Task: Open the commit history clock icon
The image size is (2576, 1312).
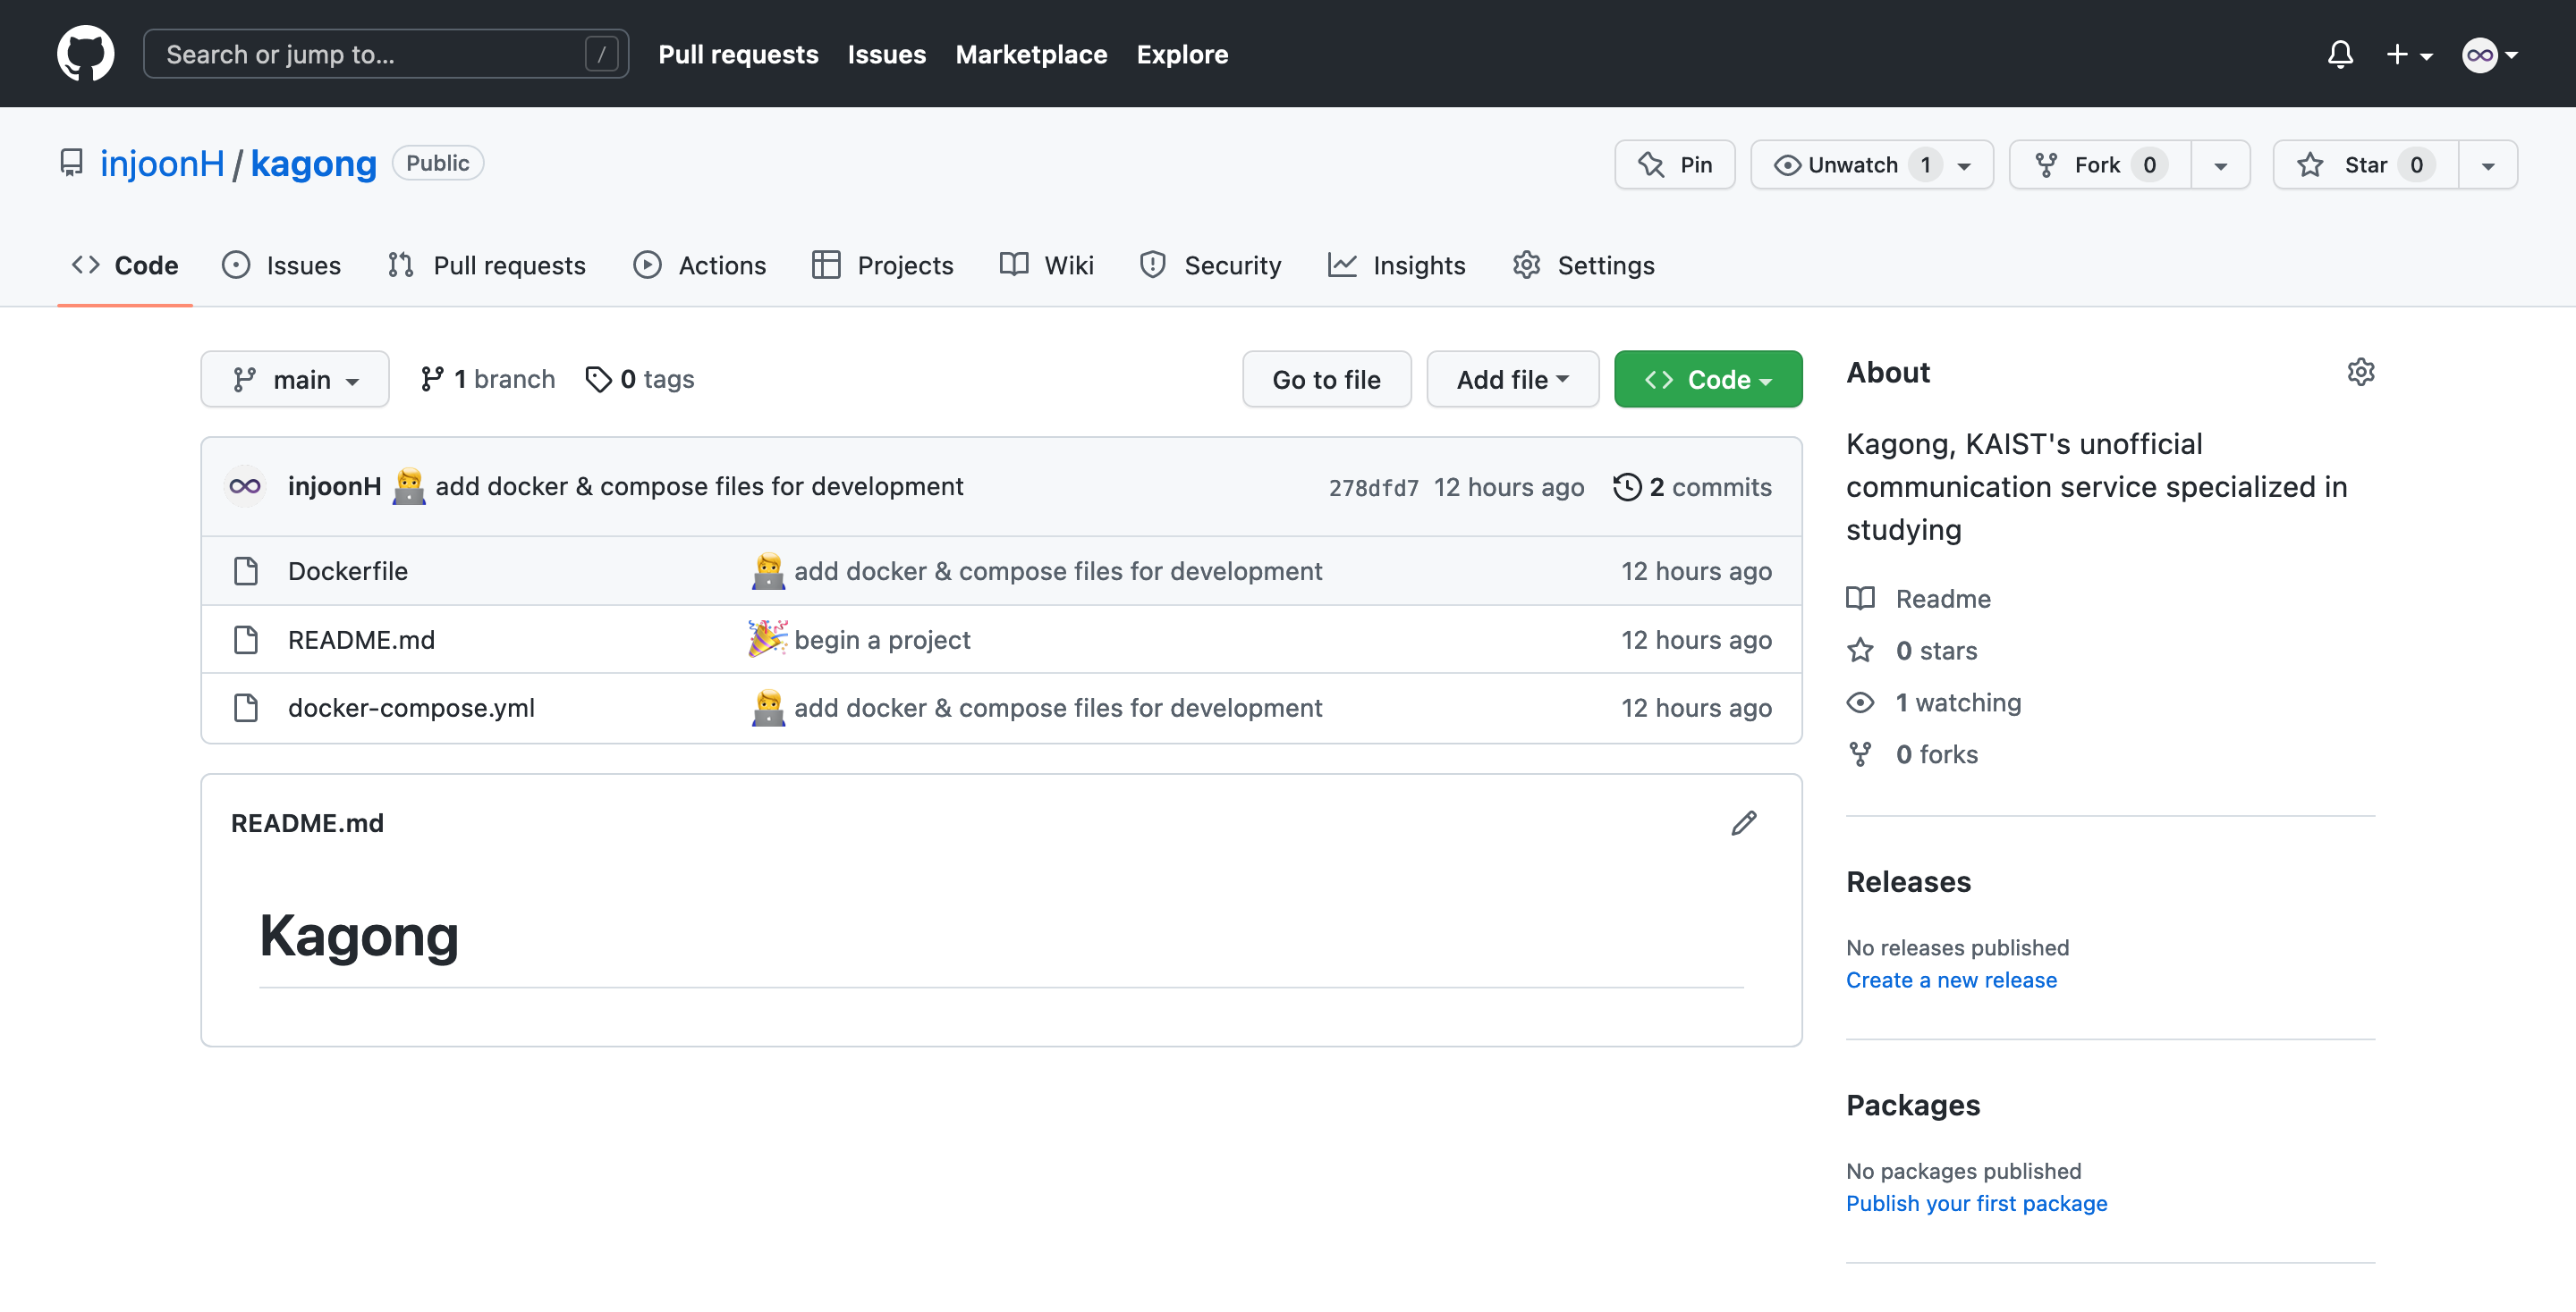Action: pos(1628,486)
